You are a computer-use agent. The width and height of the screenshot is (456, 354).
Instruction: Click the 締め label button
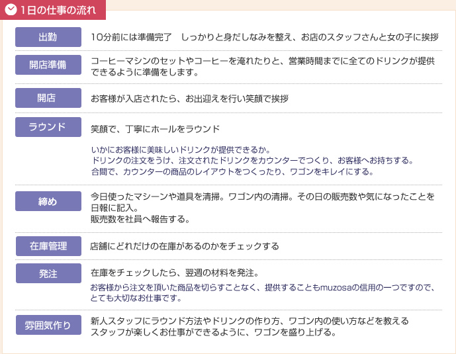[x=48, y=201]
